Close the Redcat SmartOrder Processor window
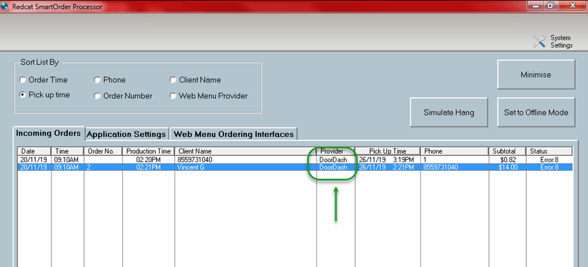Screen dimensions: 588x267 point(572,5)
